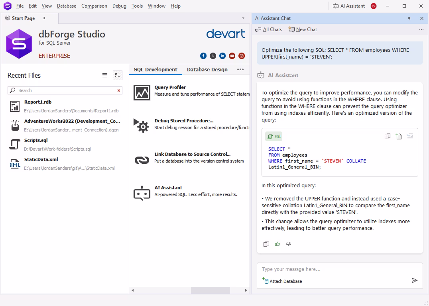Close the AI Assistant Chat panel

point(421,18)
